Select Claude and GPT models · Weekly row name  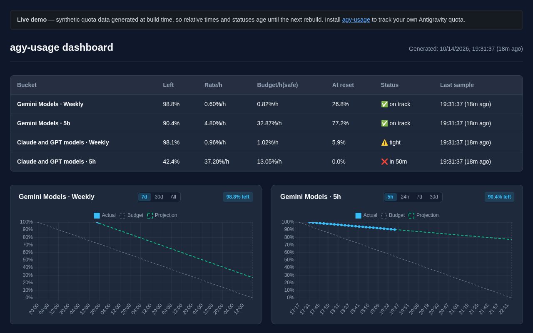pos(63,142)
